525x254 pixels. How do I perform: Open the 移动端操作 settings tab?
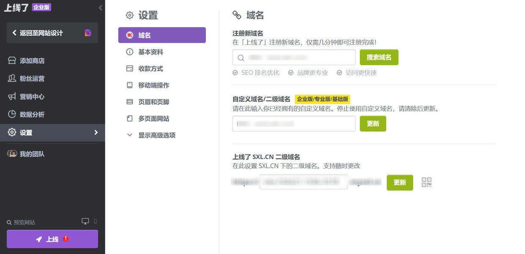[x=153, y=85]
